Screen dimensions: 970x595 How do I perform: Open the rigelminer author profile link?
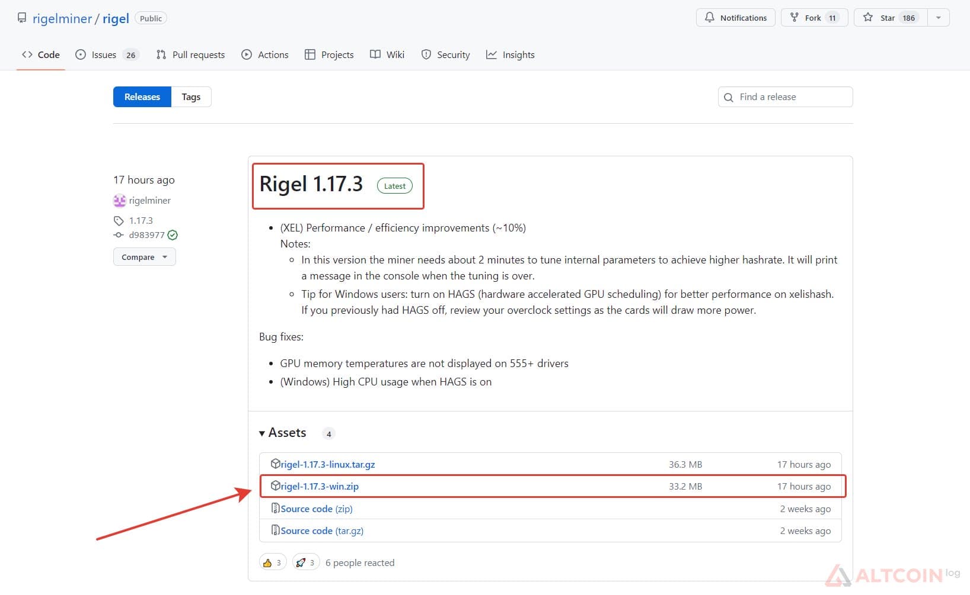(149, 201)
